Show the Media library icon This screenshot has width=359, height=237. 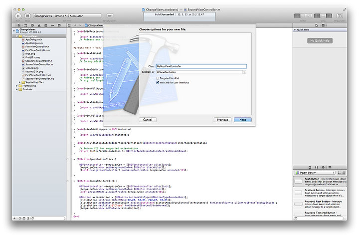(330, 167)
